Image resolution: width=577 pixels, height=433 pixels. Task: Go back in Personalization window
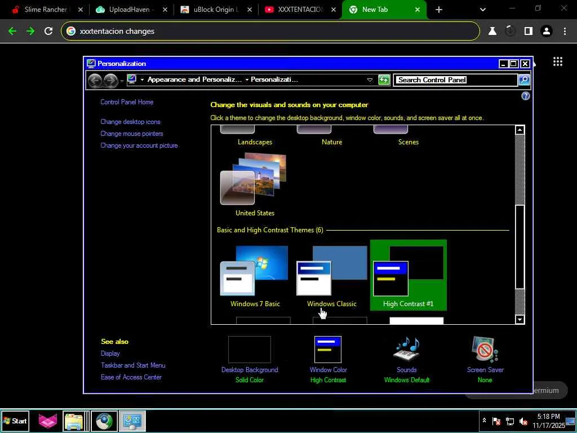[95, 80]
